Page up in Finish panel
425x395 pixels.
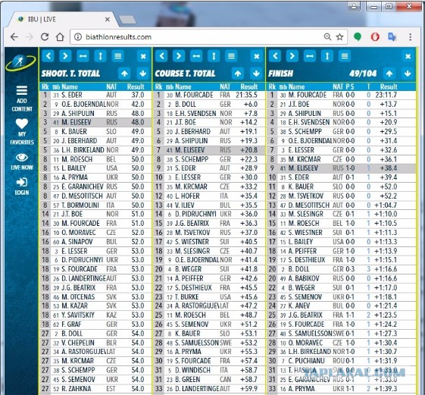pos(389,74)
